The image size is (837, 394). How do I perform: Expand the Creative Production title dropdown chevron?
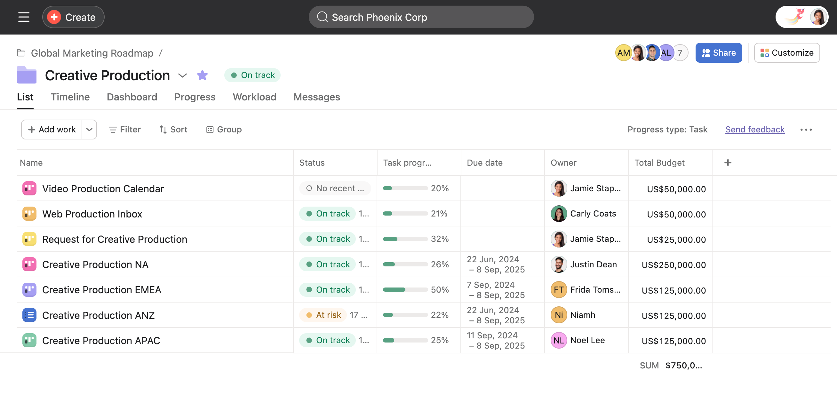[182, 76]
